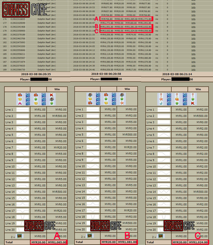Open Info link for row 176

tap(193, 19)
